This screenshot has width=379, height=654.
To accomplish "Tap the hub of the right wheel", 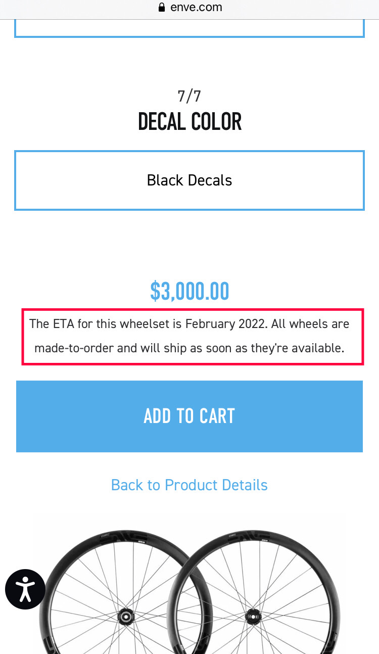I will tap(252, 616).
